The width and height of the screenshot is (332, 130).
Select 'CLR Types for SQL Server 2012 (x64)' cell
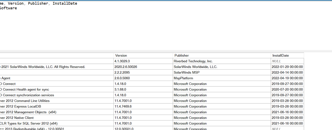(x=57, y=124)
